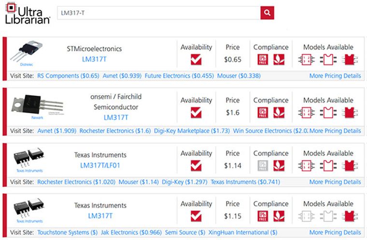Click Pb-free compliance icon for STMicroelectronics LM317T
Screen dimensions: 367x240
tap(262, 60)
